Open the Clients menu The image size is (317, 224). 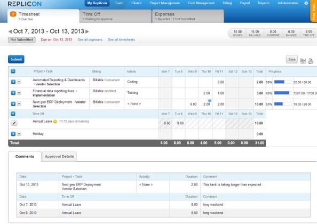point(136,3)
